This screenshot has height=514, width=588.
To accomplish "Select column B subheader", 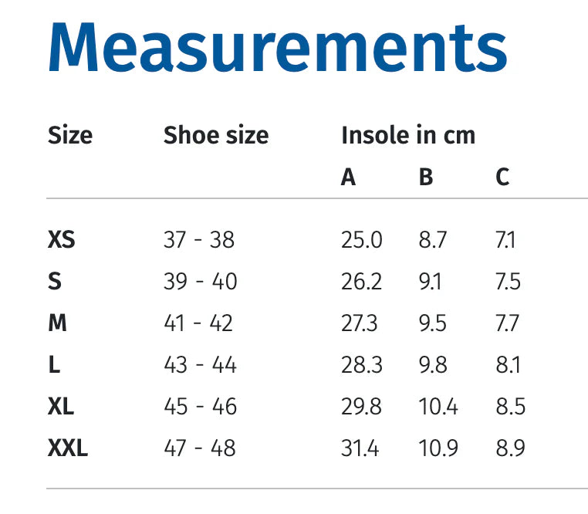I will click(x=426, y=178).
